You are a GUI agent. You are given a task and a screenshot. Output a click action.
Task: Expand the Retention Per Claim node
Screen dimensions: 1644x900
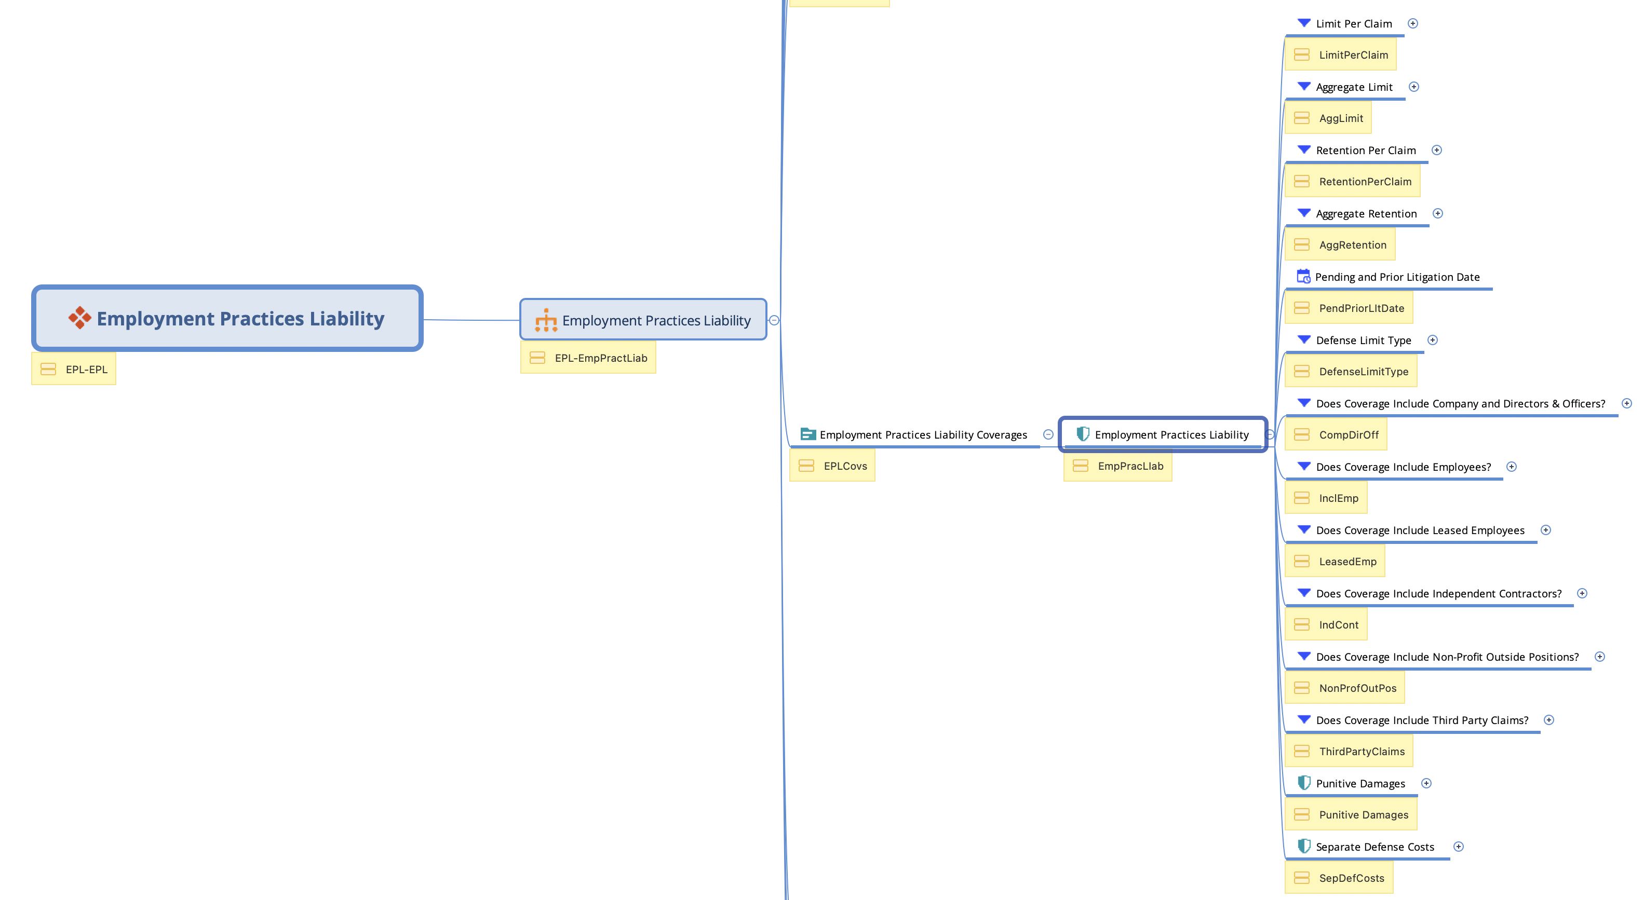(1437, 150)
